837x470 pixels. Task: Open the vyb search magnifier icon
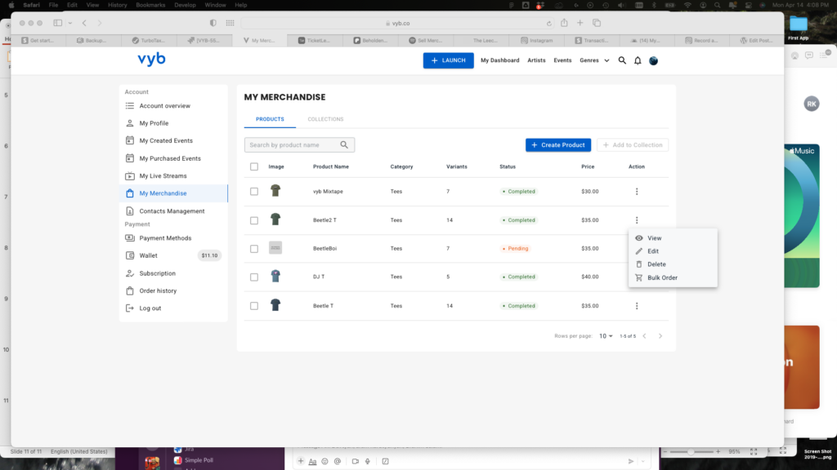[x=622, y=60]
